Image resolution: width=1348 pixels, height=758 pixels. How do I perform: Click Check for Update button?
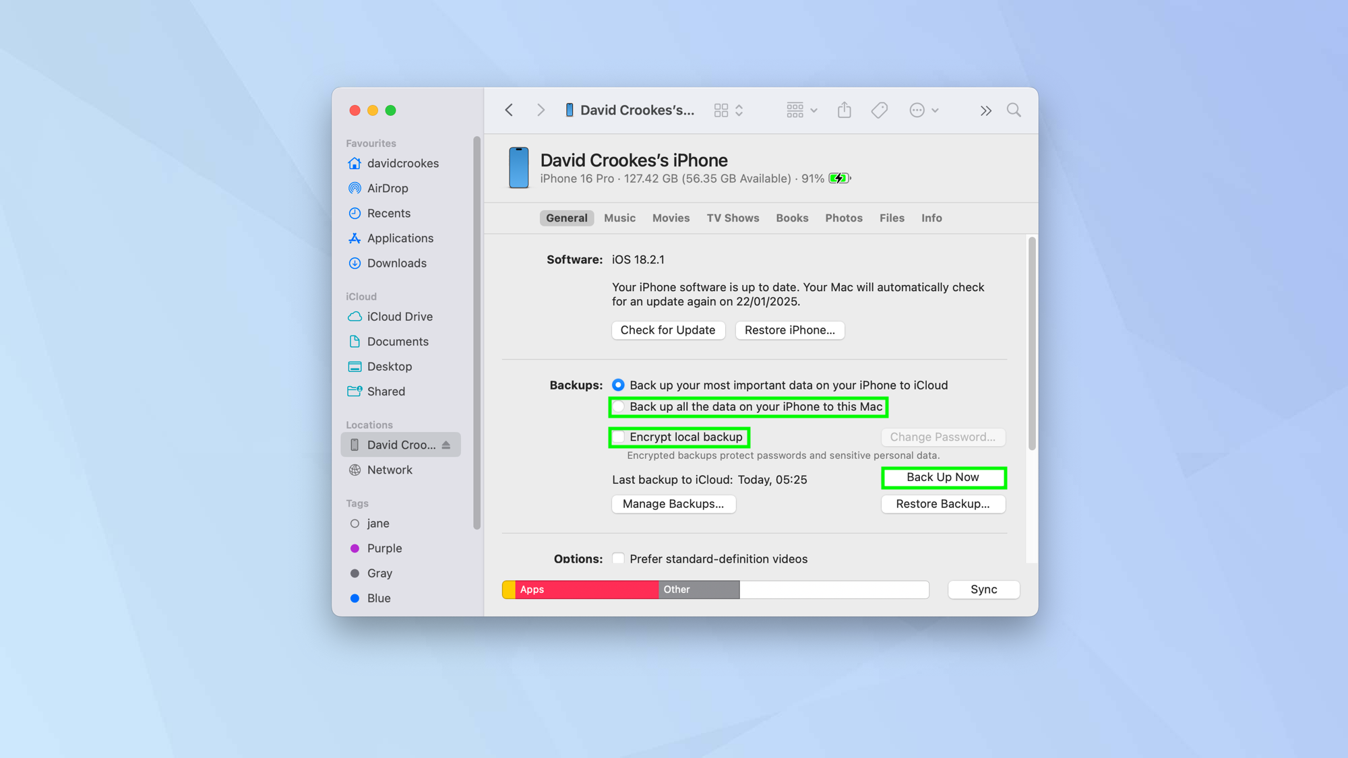coord(667,329)
